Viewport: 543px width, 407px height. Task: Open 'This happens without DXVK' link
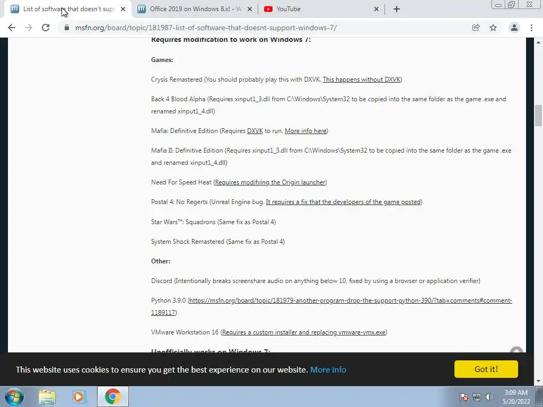pos(362,79)
